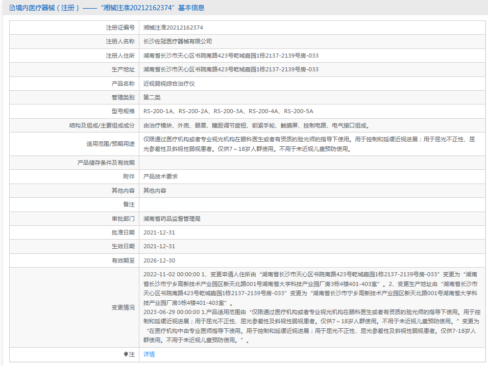Click the 注册人住所 address value
The width and height of the screenshot is (488, 366).
pyautogui.click(x=231, y=56)
